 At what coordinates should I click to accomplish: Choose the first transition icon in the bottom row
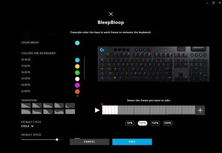pos(26,112)
